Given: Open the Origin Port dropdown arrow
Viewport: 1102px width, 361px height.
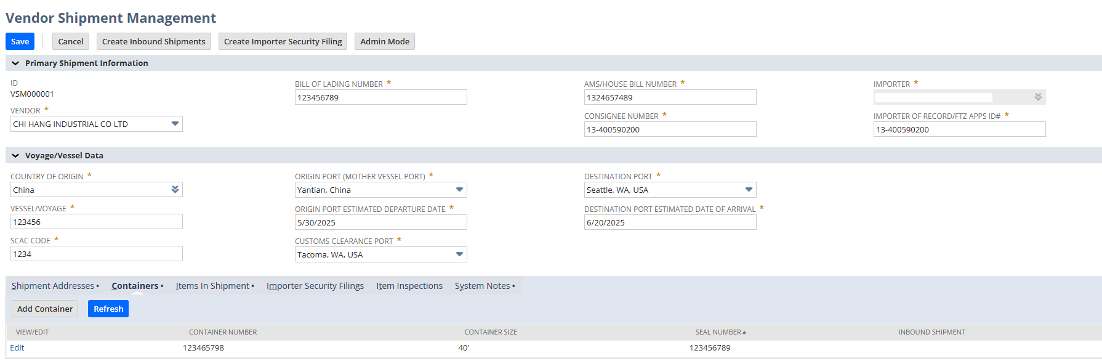Looking at the screenshot, I should 459,190.
